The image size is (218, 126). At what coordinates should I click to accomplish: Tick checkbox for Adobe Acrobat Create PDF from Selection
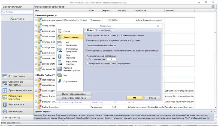pos(36,20)
